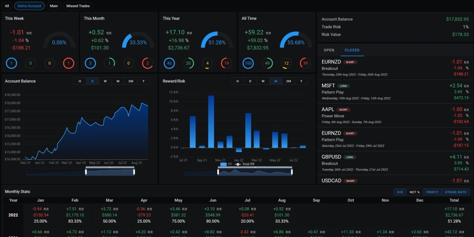Open the Missed Trades account filter
The width and height of the screenshot is (474, 237).
coord(78,6)
